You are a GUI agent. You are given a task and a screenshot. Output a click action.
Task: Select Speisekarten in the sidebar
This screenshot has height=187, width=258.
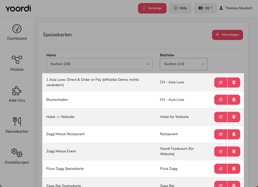17,126
